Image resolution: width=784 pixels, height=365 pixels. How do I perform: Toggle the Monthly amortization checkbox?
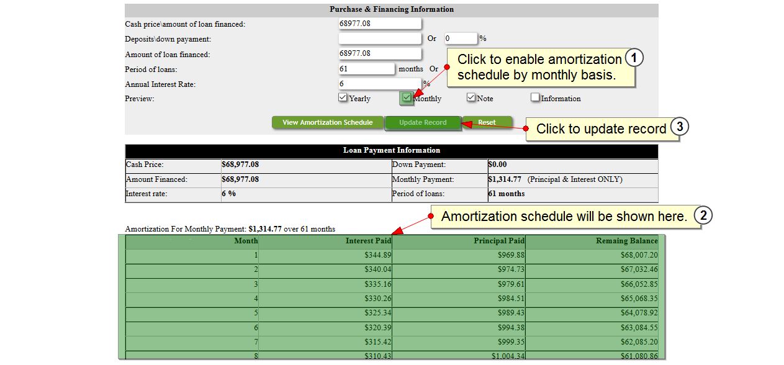coord(407,97)
